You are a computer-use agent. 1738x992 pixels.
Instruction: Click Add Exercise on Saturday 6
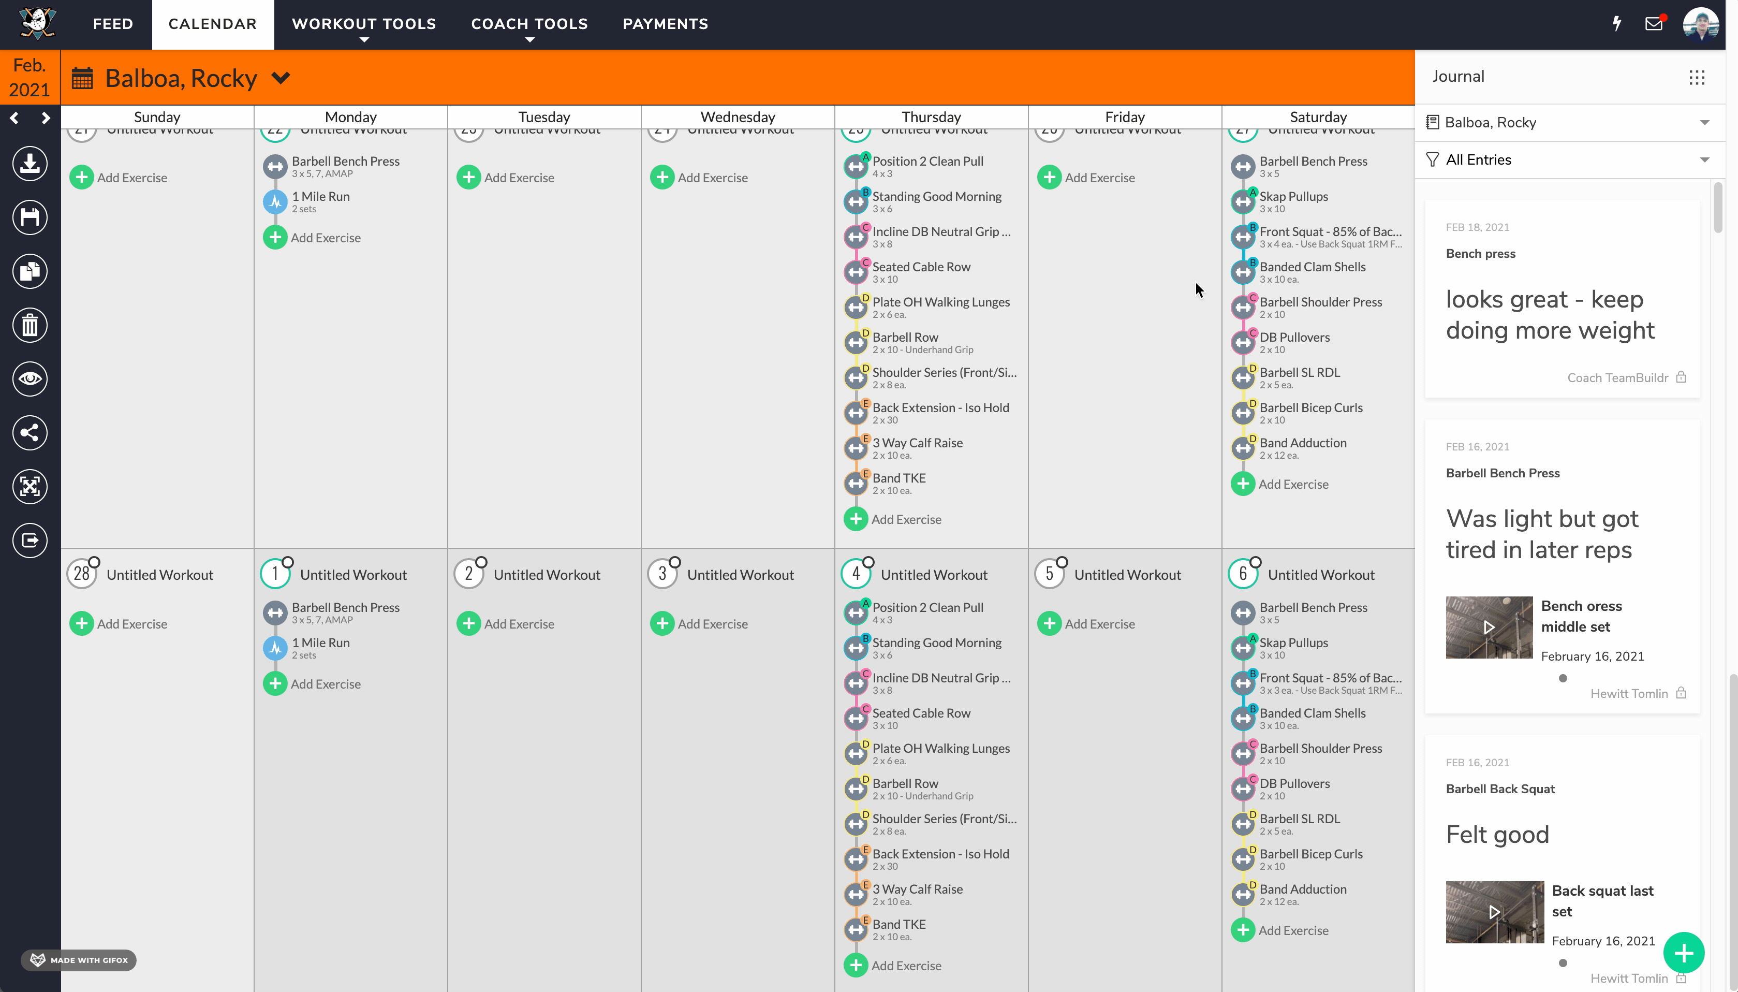pos(1279,930)
